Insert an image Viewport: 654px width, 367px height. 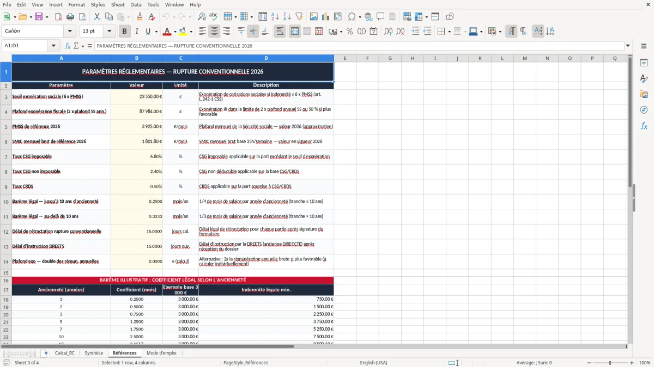(x=314, y=17)
